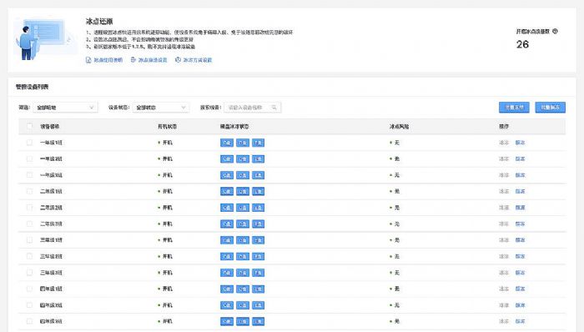Click the second settings icon under the description
Image resolution: width=584 pixels, height=332 pixels.
[133, 60]
